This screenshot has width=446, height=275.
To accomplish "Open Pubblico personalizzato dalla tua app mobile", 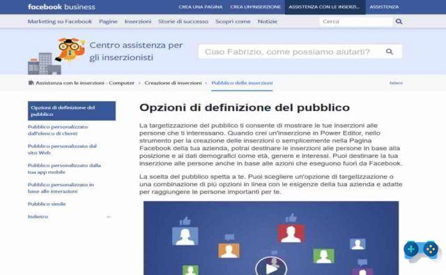I will 64,169.
